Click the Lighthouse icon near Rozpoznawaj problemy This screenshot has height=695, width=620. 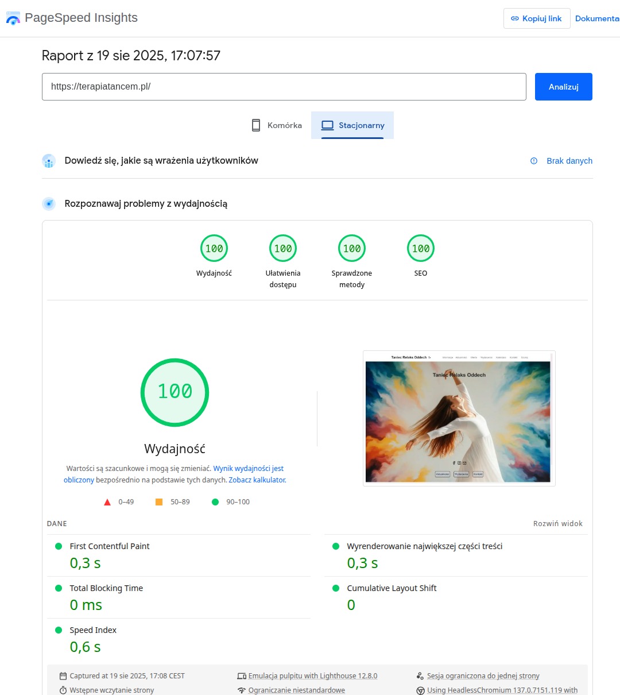[x=49, y=203]
